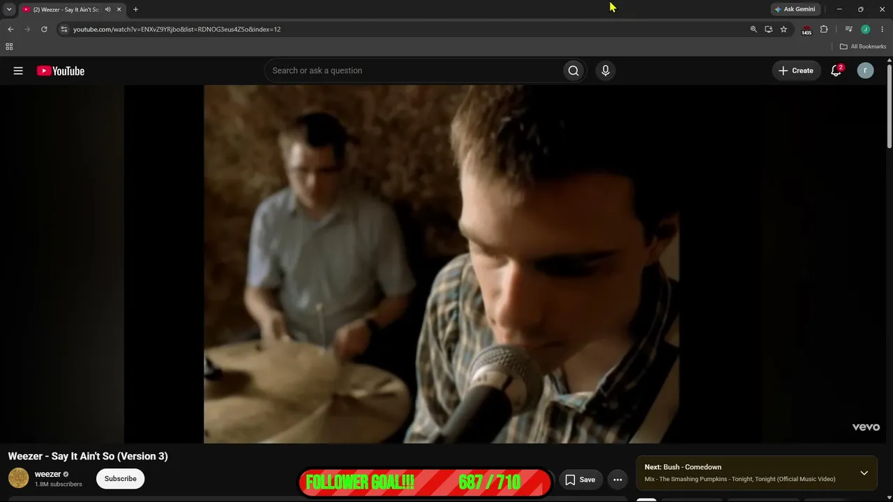Click the Mix - The Smashing Pumpkins playlist text
The width and height of the screenshot is (893, 502).
(740, 479)
